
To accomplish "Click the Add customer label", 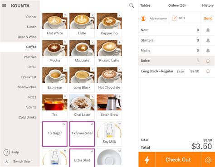I will point(158,19).
